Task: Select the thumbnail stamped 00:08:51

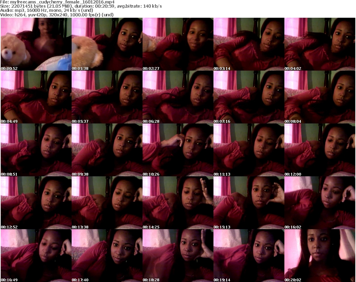Action: click(36, 150)
